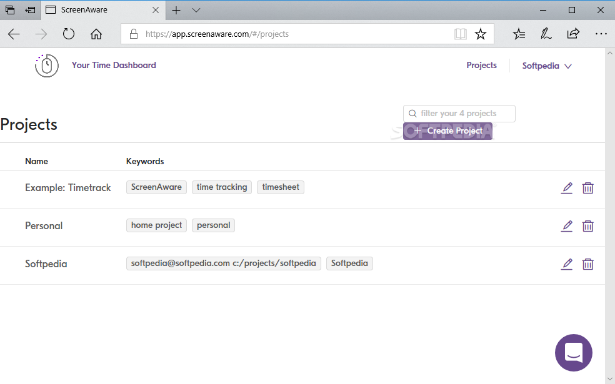Image resolution: width=615 pixels, height=384 pixels.
Task: Show the tab previews chevron
Action: click(x=196, y=10)
